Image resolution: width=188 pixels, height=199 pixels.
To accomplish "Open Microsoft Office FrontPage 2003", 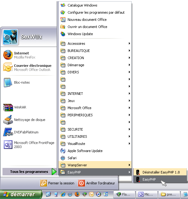I will pyautogui.click(x=29, y=145).
